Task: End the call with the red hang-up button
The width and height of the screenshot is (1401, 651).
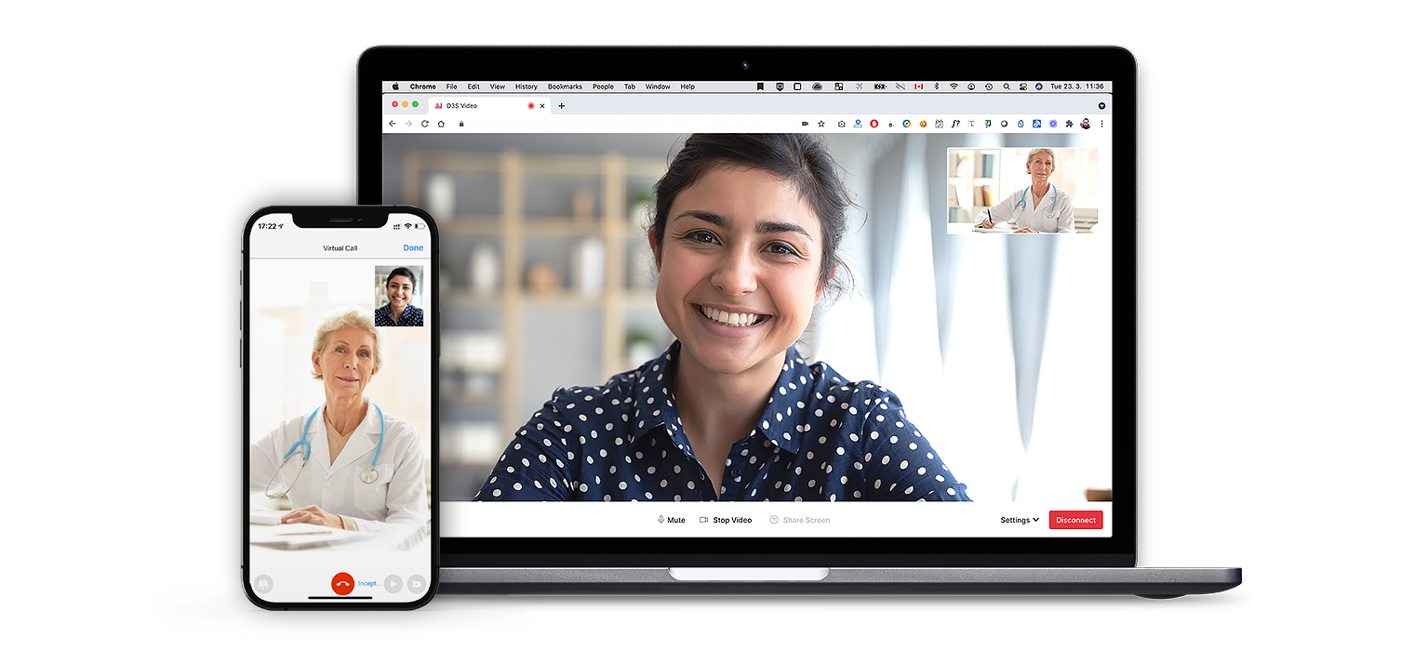Action: 342,584
